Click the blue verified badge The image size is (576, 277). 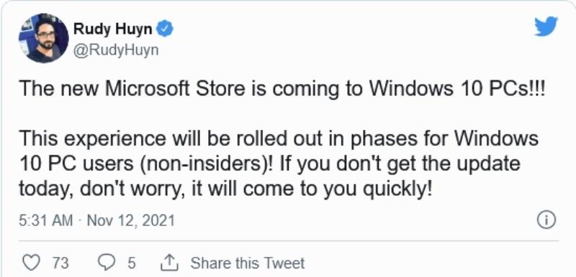click(x=165, y=29)
